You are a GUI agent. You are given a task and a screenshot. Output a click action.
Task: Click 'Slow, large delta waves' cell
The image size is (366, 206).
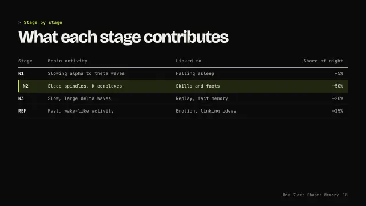coord(79,98)
